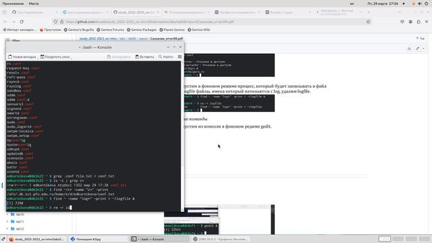Expand the lab11 folder in file tree
432x243 pixels.
(x=7, y=221)
